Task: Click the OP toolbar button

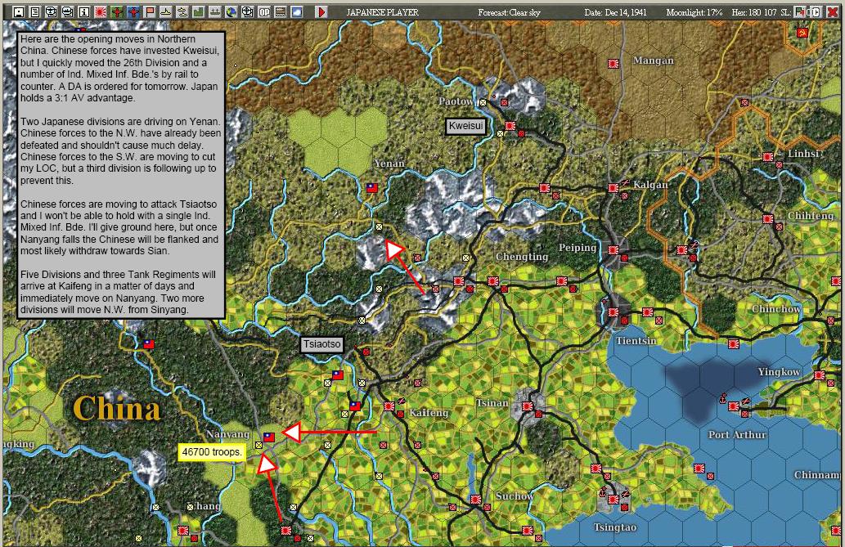Action: tap(264, 11)
